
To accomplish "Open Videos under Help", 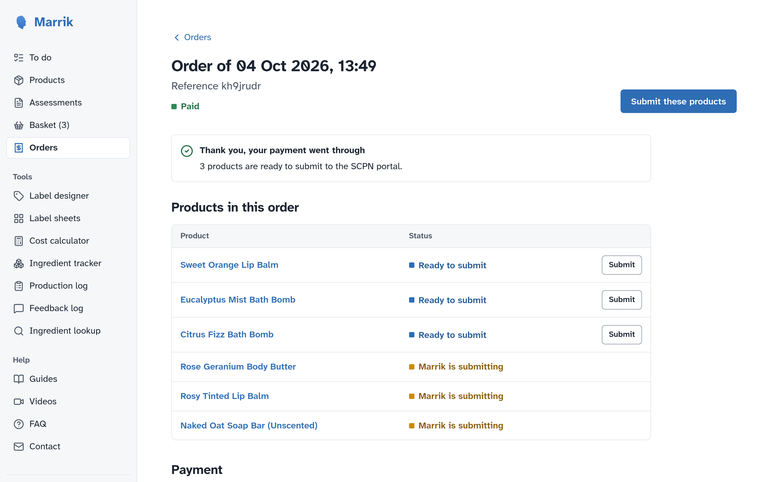I will pyautogui.click(x=68, y=402).
